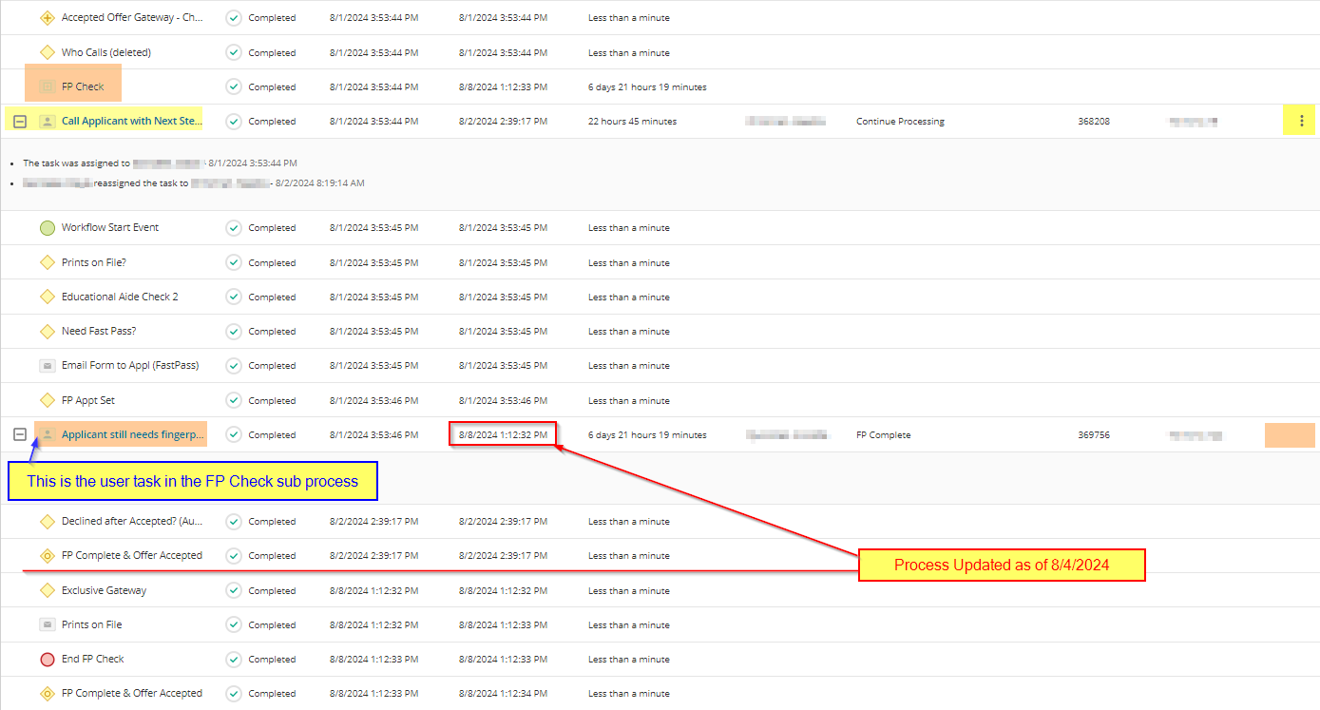
Task: Click the Prints on File envelope icon
Action: click(48, 625)
